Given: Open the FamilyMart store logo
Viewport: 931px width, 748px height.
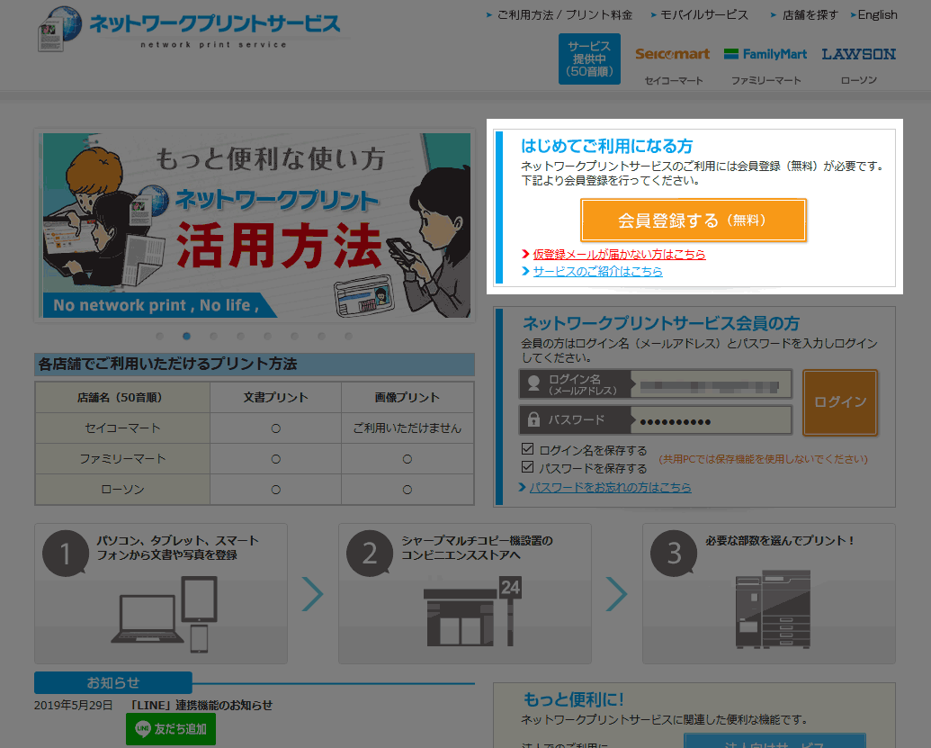Looking at the screenshot, I should point(765,54).
